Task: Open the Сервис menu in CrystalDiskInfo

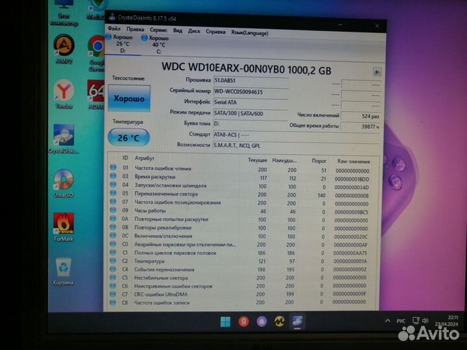Action: (x=158, y=30)
